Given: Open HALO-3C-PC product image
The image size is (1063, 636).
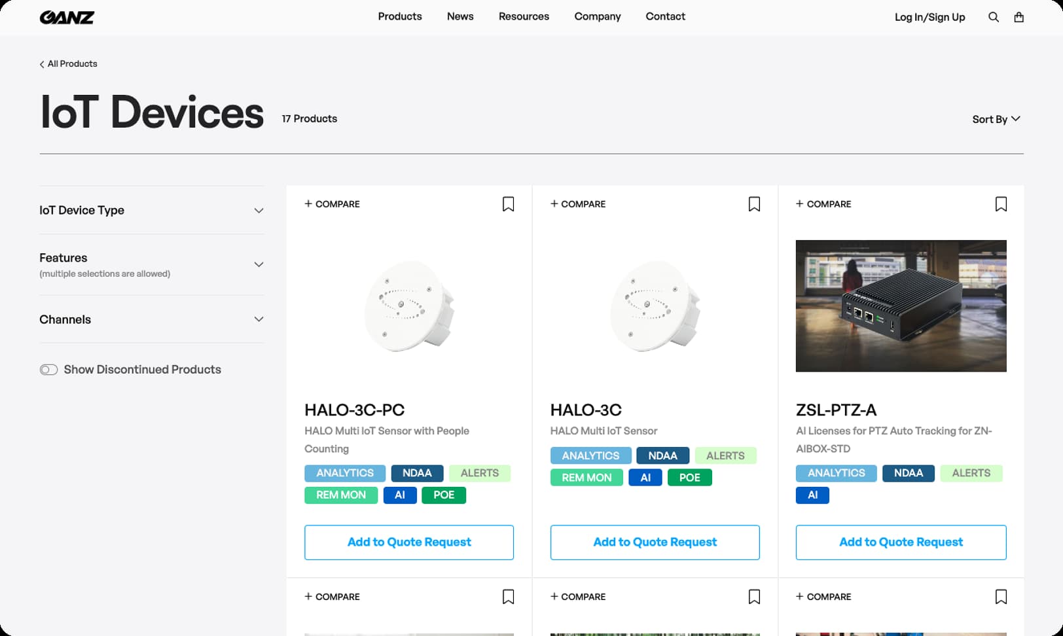Looking at the screenshot, I should coord(409,306).
